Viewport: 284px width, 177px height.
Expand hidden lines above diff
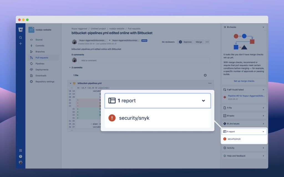[x=72, y=88]
